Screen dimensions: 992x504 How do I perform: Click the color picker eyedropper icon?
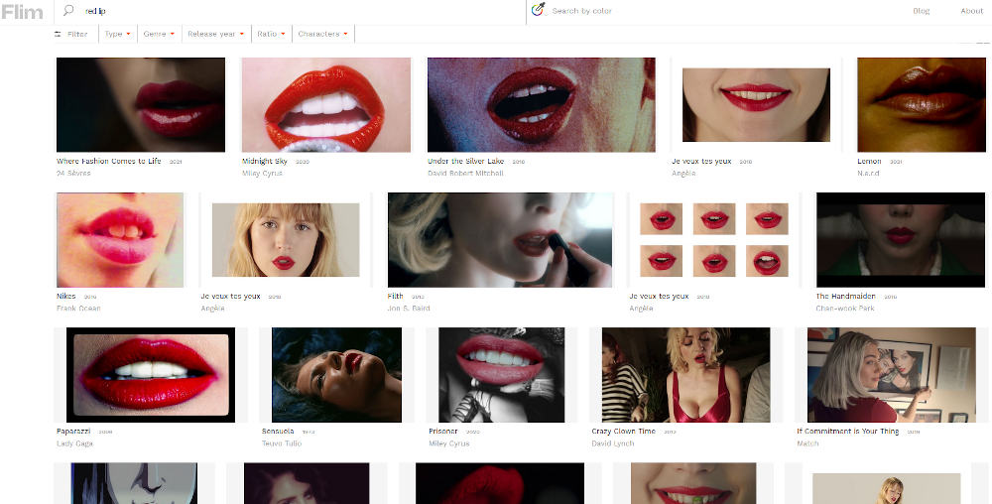click(x=538, y=10)
